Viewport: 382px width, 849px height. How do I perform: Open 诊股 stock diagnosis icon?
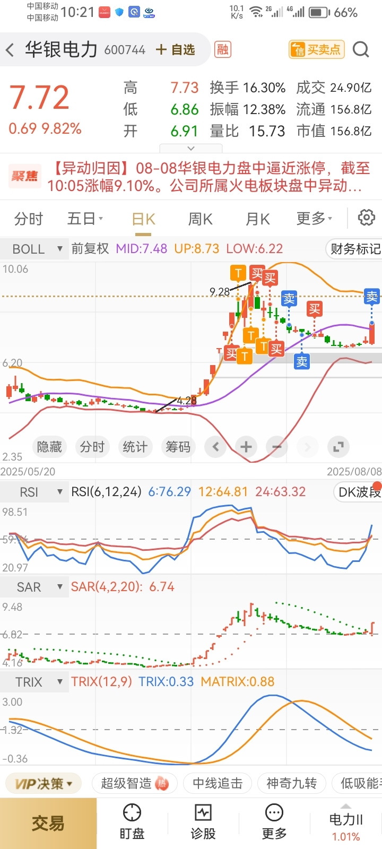[x=203, y=822]
